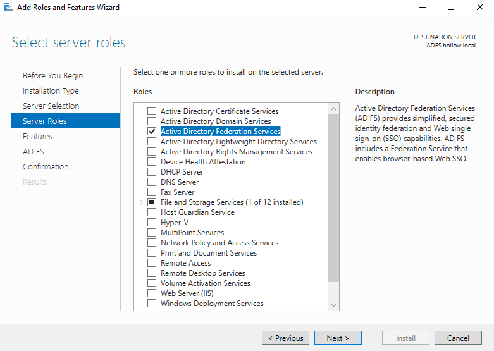Image resolution: width=494 pixels, height=351 pixels.
Task: Select Remote Desktop Services role label
Action: (x=202, y=273)
